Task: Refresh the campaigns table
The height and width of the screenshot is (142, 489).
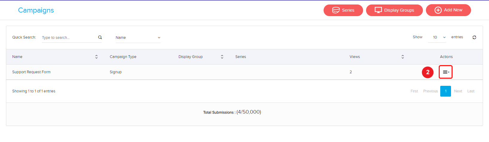Action: [474, 37]
